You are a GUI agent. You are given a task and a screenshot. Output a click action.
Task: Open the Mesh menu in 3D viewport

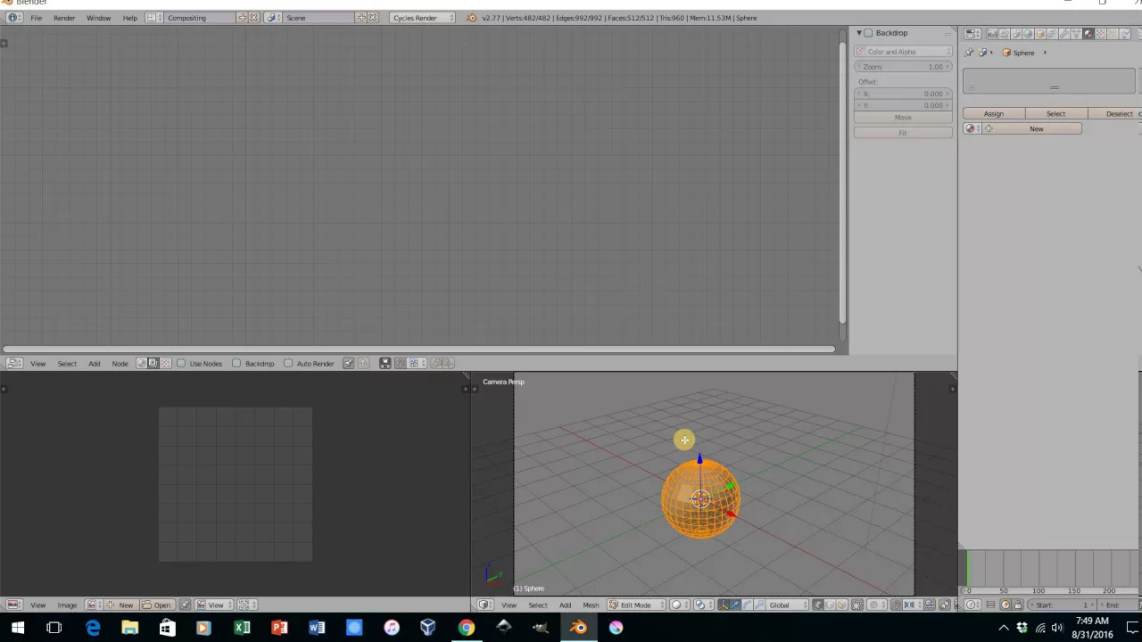click(x=591, y=605)
